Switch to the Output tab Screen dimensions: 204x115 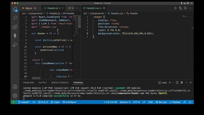click(x=42, y=83)
